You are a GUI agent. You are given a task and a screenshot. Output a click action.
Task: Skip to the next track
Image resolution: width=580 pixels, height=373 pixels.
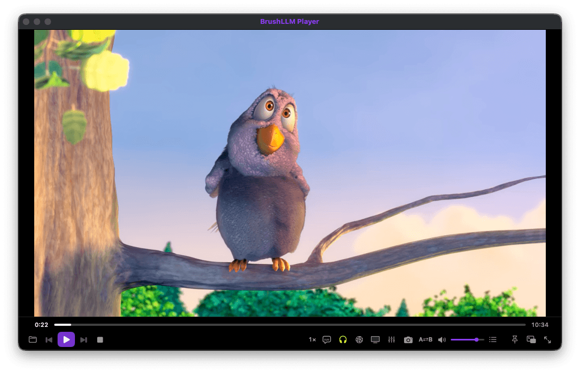pos(84,340)
